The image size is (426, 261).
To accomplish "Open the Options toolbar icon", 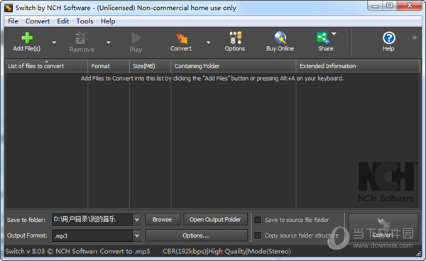I will pyautogui.click(x=235, y=38).
